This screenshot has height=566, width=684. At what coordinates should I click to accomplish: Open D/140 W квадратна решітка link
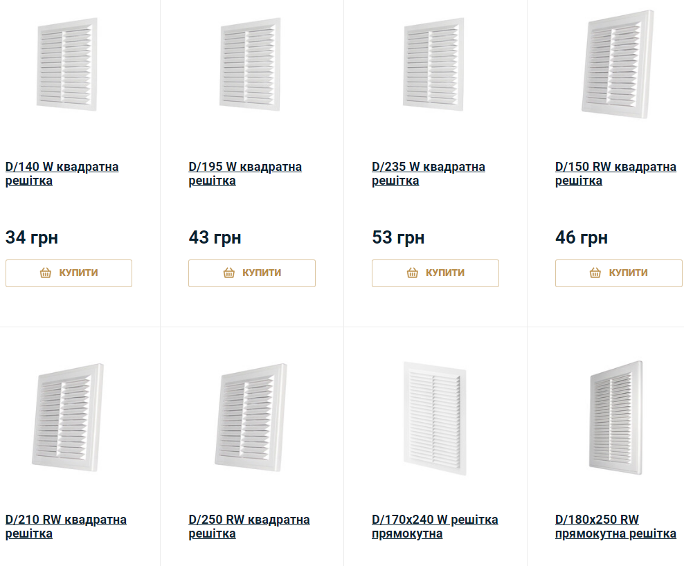pos(62,174)
